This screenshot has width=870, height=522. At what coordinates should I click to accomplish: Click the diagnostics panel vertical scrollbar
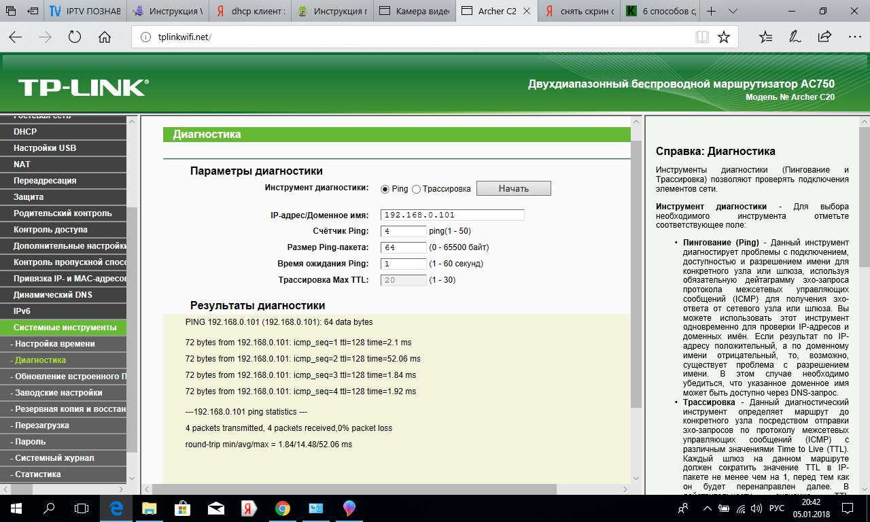click(636, 272)
